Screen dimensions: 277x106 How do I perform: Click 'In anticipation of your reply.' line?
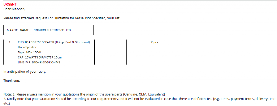point(25,72)
